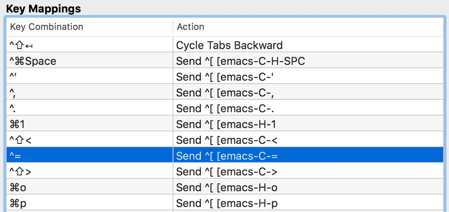Viewport: 449px width, 212px height.
Task: Click the highlighted emacs-C-= action cell
Action: (x=227, y=156)
